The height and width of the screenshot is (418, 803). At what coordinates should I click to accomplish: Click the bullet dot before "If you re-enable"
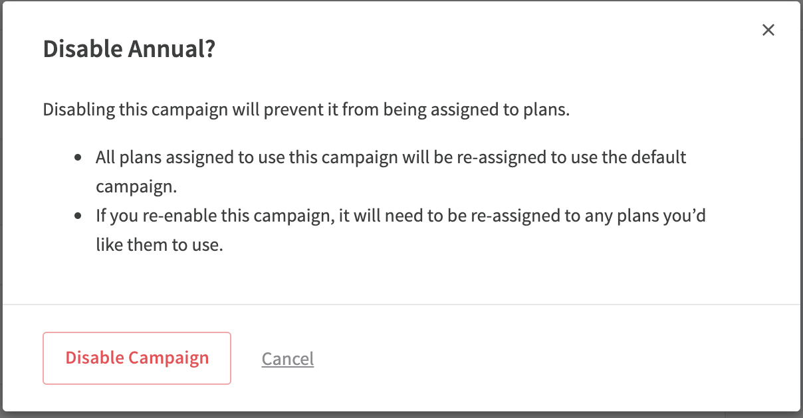click(x=79, y=217)
